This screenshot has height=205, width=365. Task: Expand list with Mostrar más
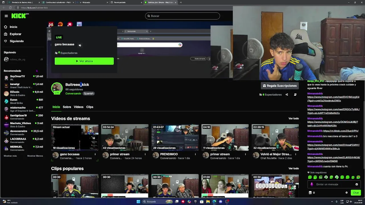(10, 156)
